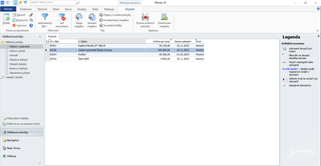The width and height of the screenshot is (321, 166).
Task: Collapse the Oblíbené položky side panel
Action: [40, 37]
